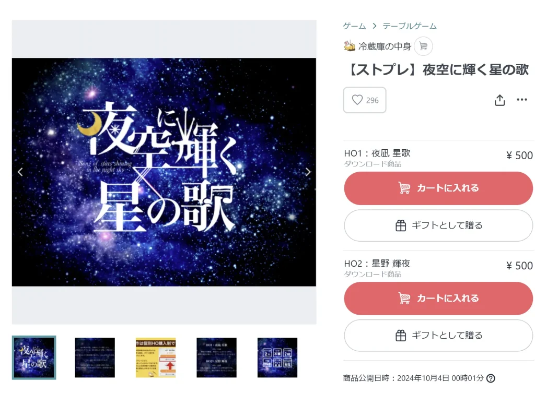Screen dimensions: 535x393
Task: Click the 冷蔵庫の中身 shop avatar icon
Action: pyautogui.click(x=350, y=46)
